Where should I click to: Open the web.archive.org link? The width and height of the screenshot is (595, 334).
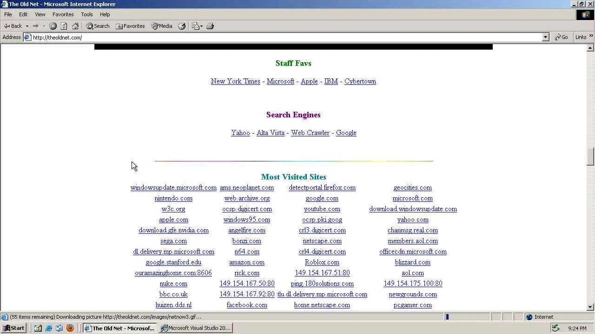[x=247, y=198]
